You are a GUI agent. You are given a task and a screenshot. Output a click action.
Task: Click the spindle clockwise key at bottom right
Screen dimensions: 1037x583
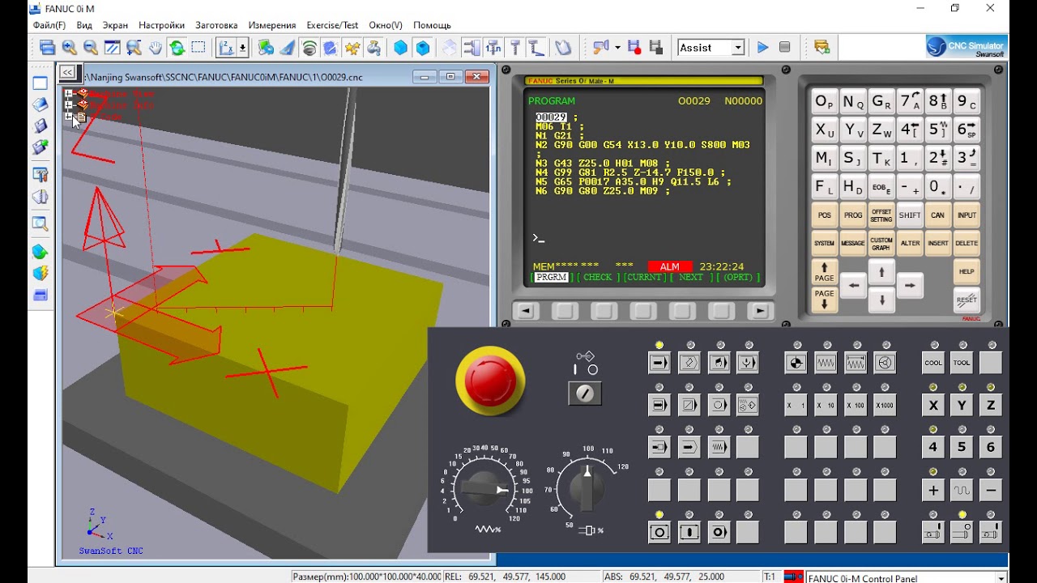(933, 532)
